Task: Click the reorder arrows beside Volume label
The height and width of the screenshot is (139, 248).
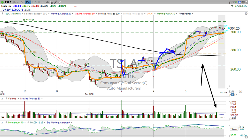Action: (x=6, y=99)
